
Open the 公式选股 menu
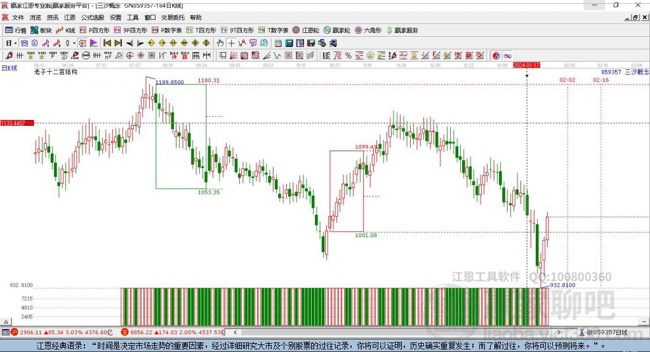[91, 18]
